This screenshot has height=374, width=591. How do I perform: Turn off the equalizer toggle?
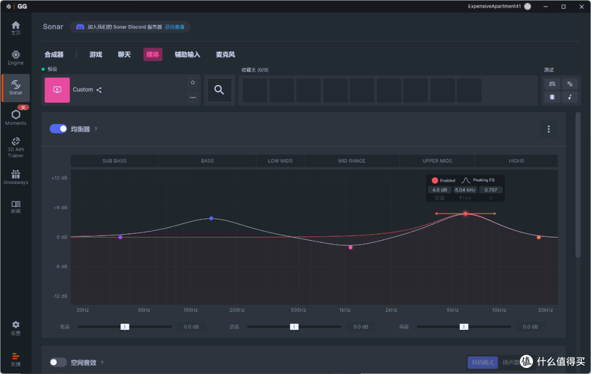pyautogui.click(x=59, y=129)
